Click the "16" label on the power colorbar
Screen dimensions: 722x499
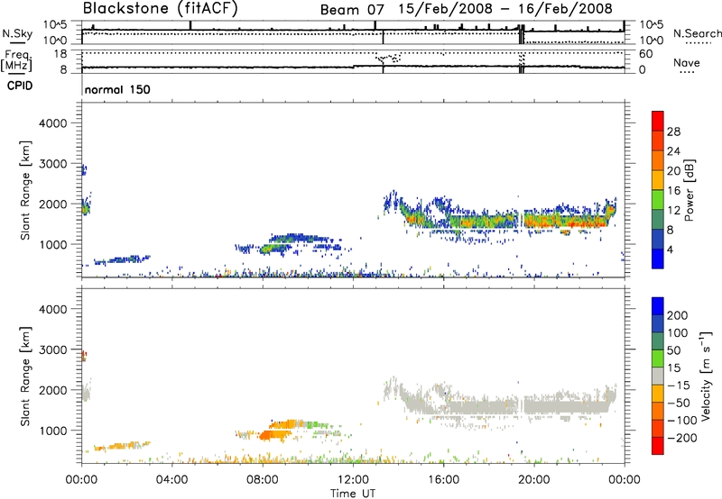[673, 191]
